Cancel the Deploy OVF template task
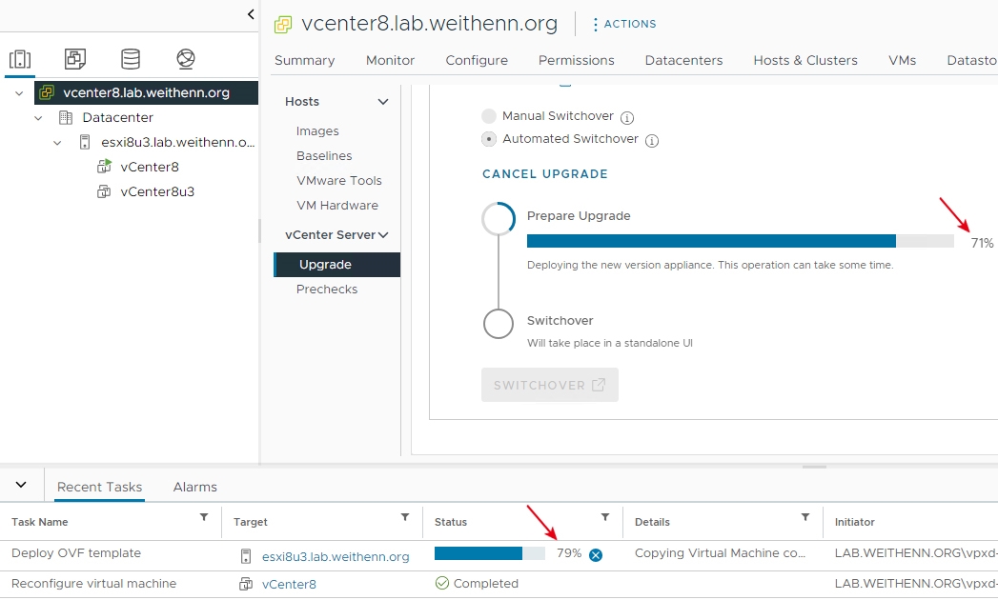Image resolution: width=998 pixels, height=600 pixels. tap(596, 555)
